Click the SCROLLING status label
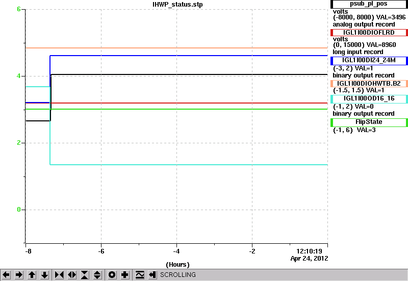The image size is (408, 281). [x=177, y=275]
